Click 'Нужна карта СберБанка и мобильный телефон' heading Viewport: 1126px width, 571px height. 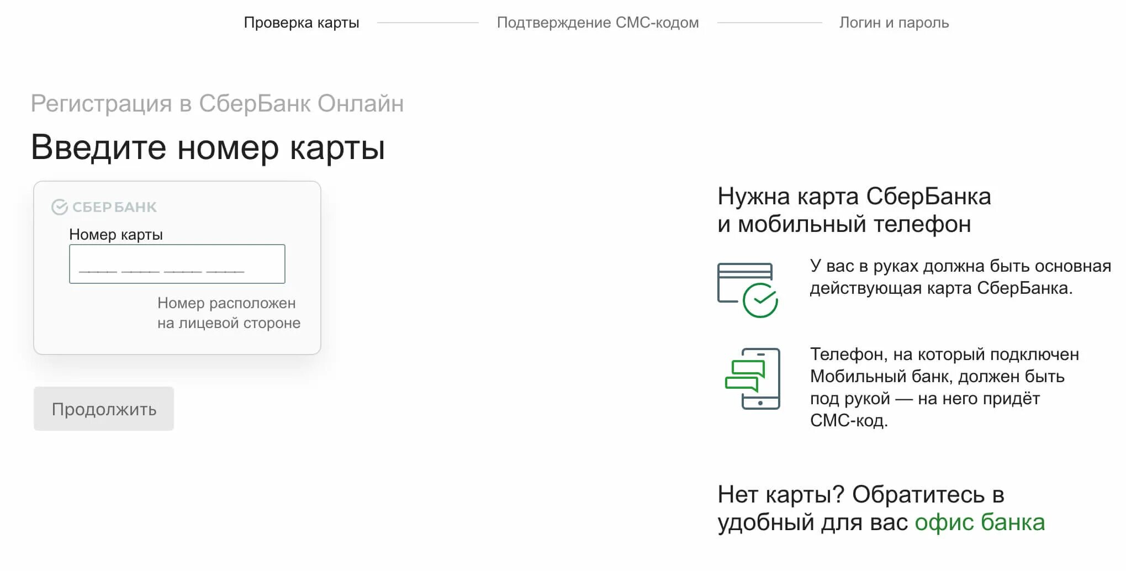(854, 210)
